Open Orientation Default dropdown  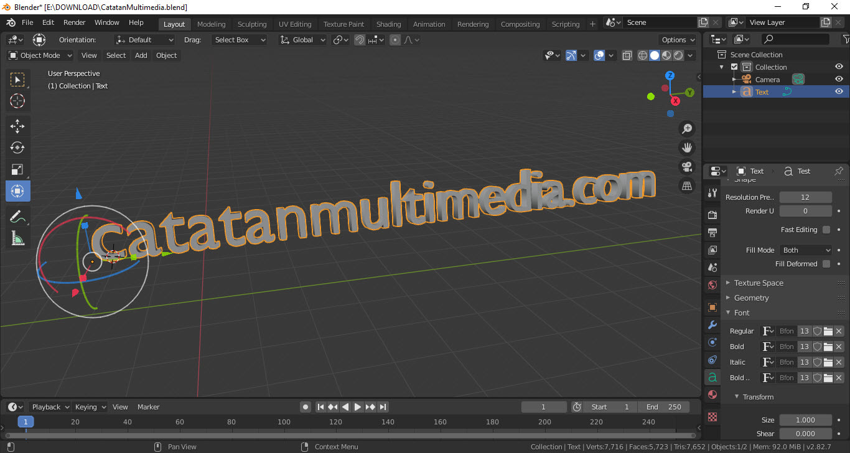tap(145, 40)
